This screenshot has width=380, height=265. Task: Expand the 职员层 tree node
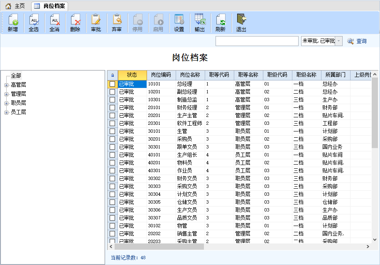[7, 103]
